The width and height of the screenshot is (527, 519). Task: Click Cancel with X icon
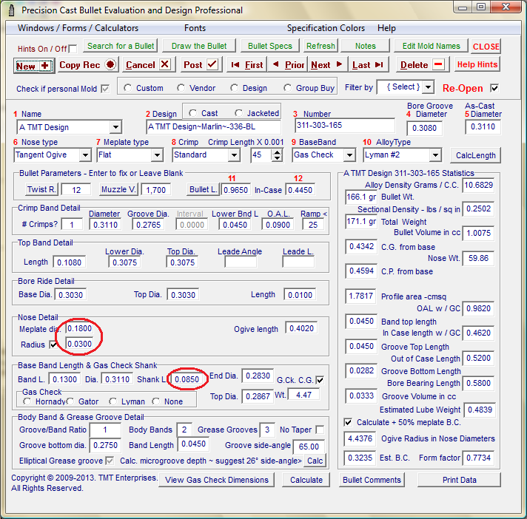point(147,65)
